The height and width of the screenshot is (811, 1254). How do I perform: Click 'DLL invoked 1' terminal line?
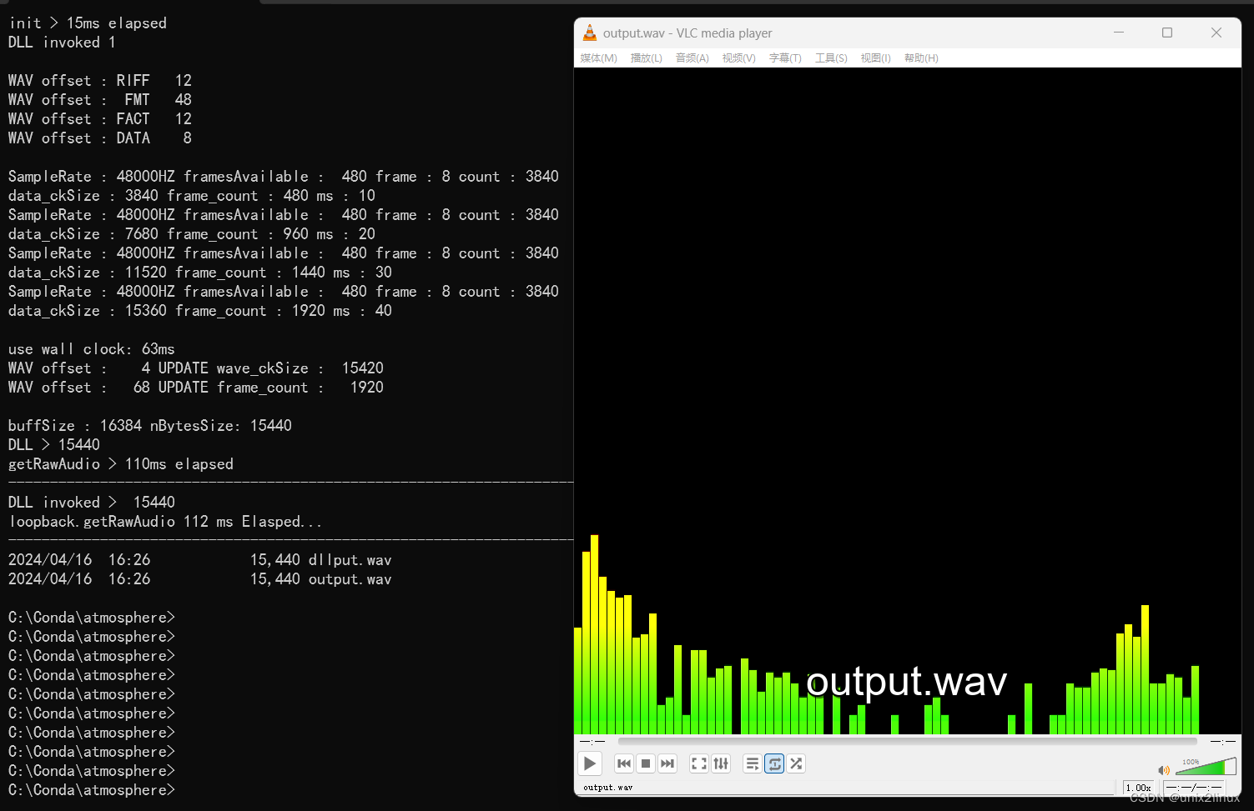pyautogui.click(x=62, y=42)
